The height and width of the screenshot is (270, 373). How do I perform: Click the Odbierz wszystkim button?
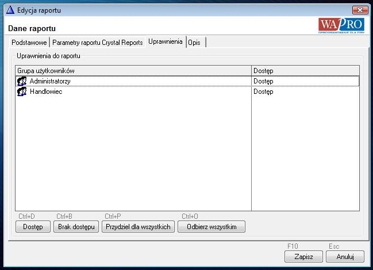(212, 227)
